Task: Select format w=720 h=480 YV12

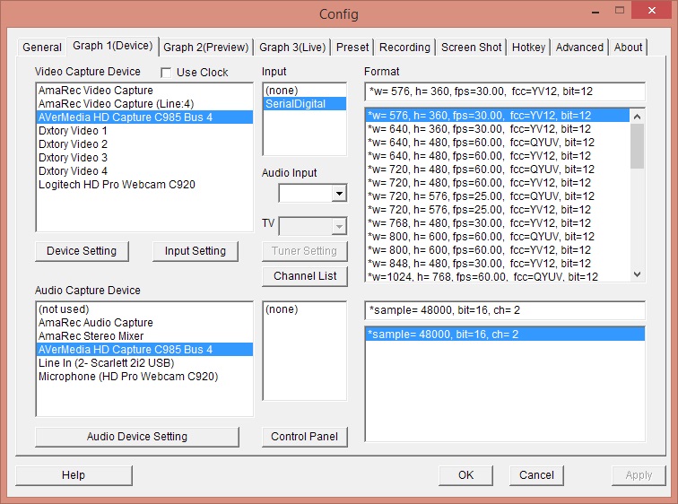Action: click(x=497, y=182)
